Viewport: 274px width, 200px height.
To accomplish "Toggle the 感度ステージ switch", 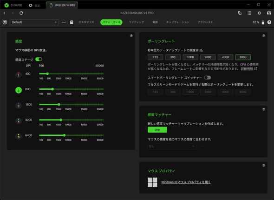I will 39,60.
